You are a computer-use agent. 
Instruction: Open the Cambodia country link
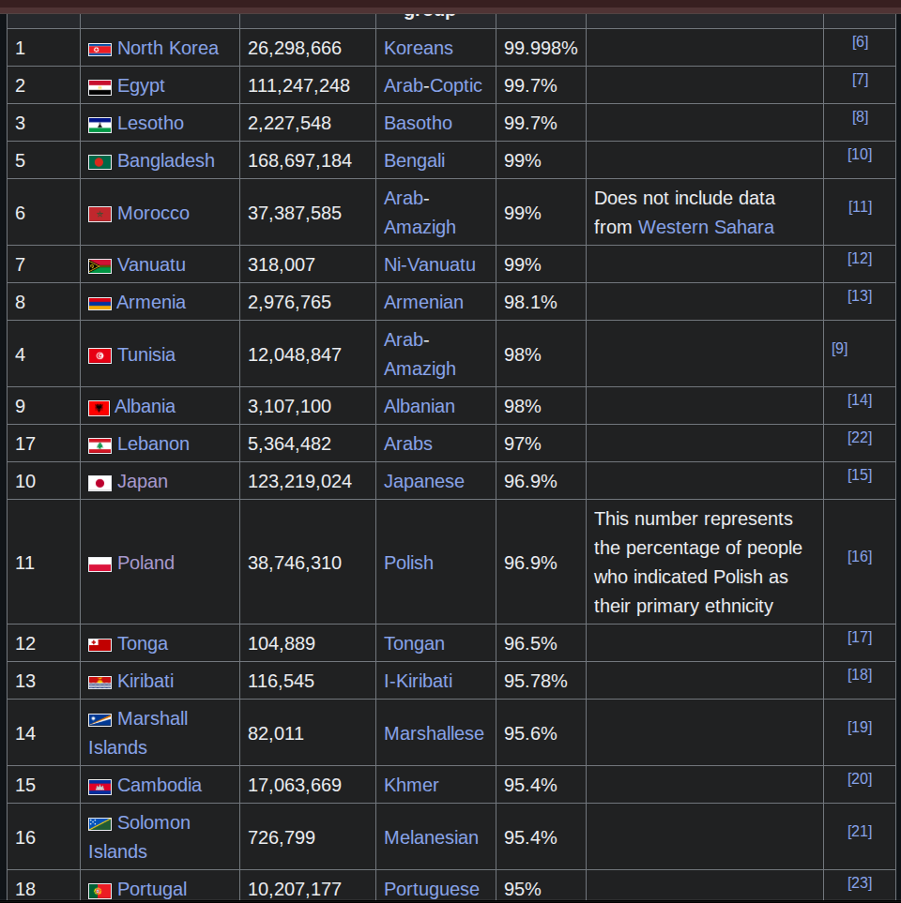click(160, 784)
